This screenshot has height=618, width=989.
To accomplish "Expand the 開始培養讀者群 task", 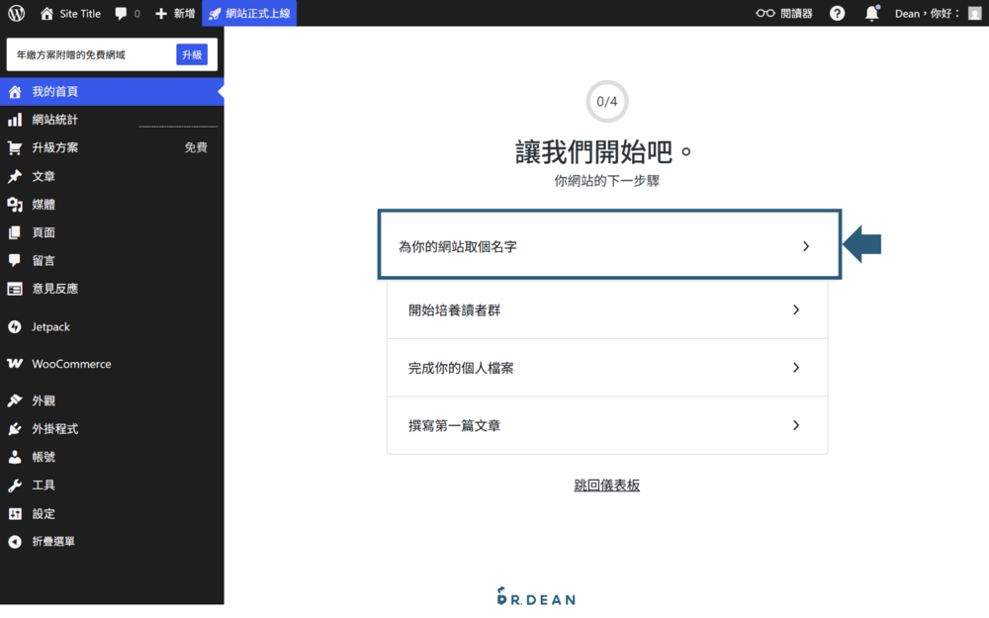I will [x=606, y=309].
